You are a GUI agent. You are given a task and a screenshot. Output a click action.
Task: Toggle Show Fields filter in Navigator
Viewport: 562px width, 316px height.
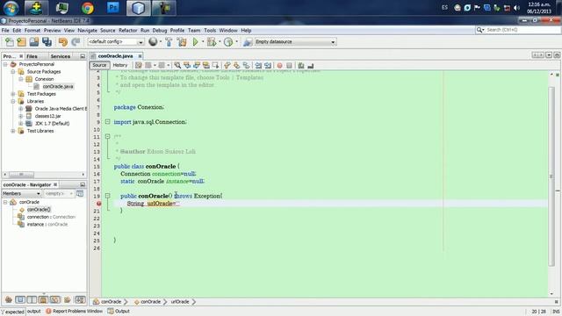20,299
